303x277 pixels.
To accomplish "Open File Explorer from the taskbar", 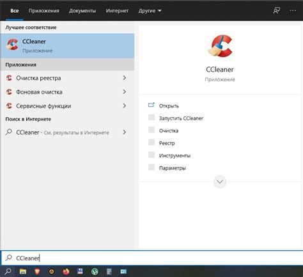I will (x=23, y=271).
